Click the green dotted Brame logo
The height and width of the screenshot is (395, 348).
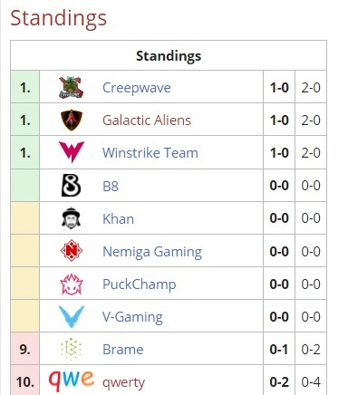point(72,349)
